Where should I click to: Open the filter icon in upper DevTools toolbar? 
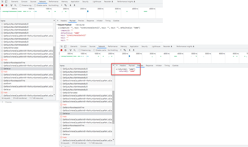point(12,5)
